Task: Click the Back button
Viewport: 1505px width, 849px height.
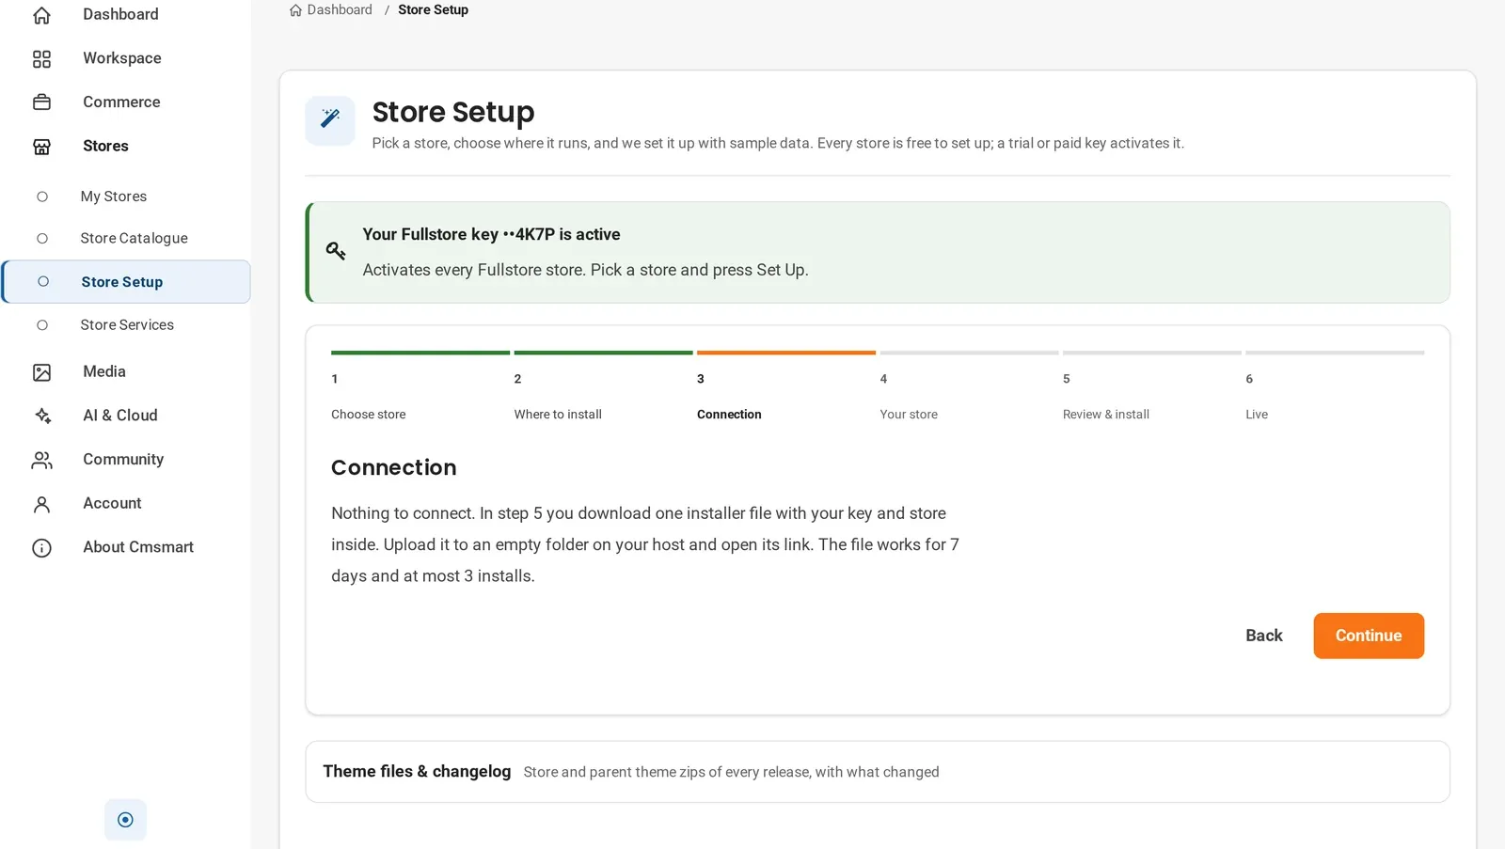Action: pyautogui.click(x=1263, y=637)
